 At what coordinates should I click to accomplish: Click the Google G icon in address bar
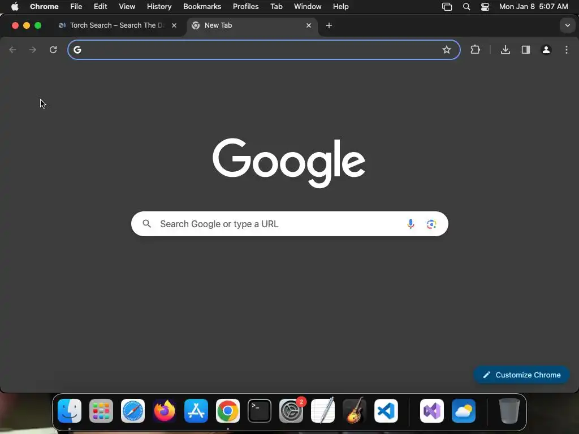coord(77,50)
